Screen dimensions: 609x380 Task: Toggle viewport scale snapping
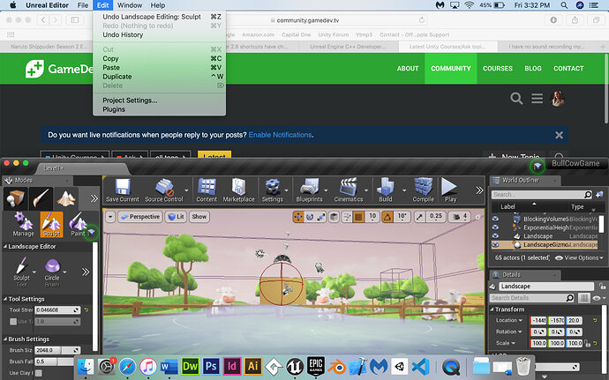[419, 217]
